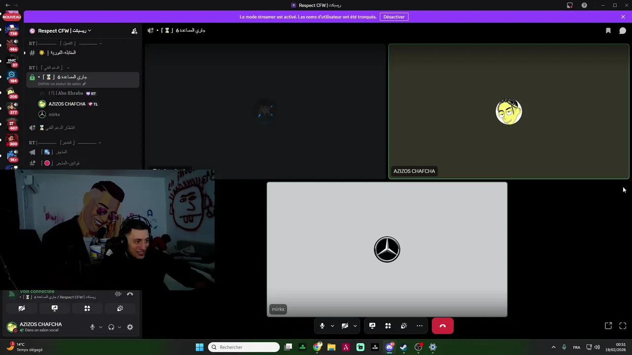
Task: Turn on camera in the call control bar
Action: (345, 326)
